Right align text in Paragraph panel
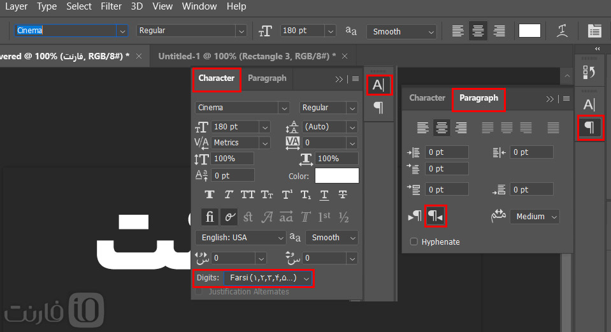Image resolution: width=611 pixels, height=332 pixels. pyautogui.click(x=461, y=127)
